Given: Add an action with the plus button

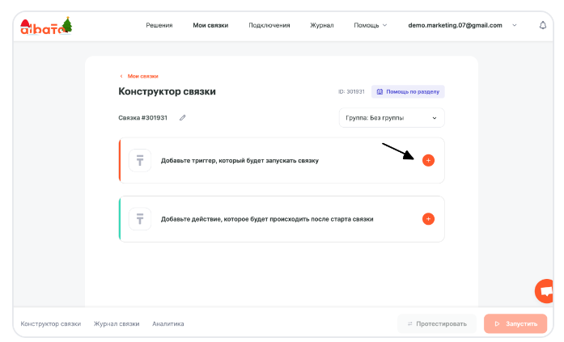Looking at the screenshot, I should 428,219.
